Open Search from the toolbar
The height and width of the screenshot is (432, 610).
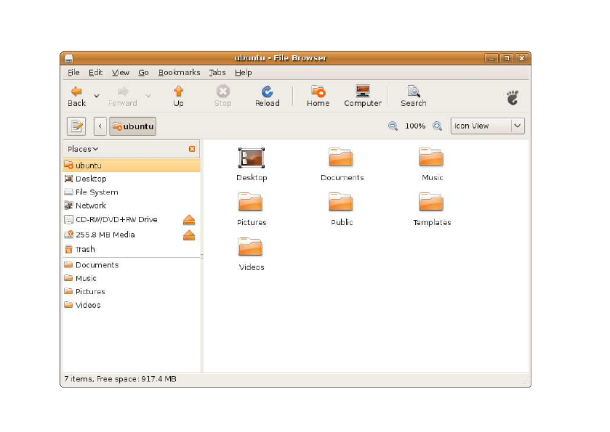click(x=413, y=91)
